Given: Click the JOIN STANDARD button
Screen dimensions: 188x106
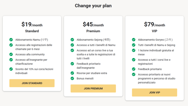Looking at the screenshot, I should click(32, 83).
